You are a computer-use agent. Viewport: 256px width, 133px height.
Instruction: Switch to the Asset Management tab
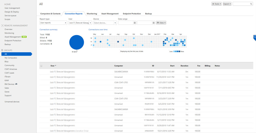point(110,14)
